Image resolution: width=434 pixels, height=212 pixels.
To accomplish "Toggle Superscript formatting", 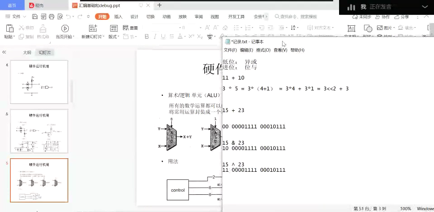I will point(191,37).
